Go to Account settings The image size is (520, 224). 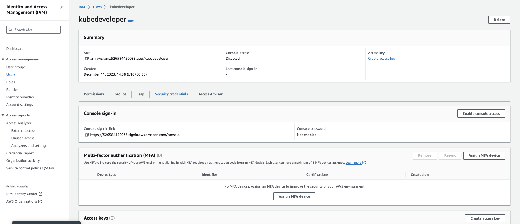tap(20, 104)
